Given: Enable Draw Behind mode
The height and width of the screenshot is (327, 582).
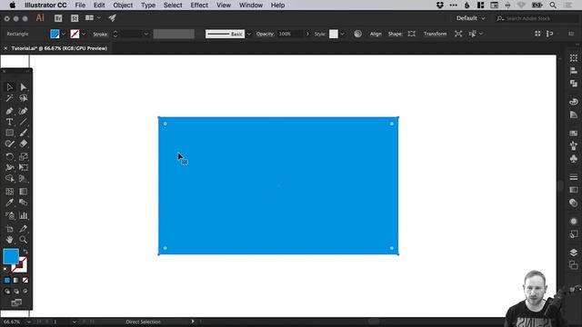Looking at the screenshot, I should 16,292.
